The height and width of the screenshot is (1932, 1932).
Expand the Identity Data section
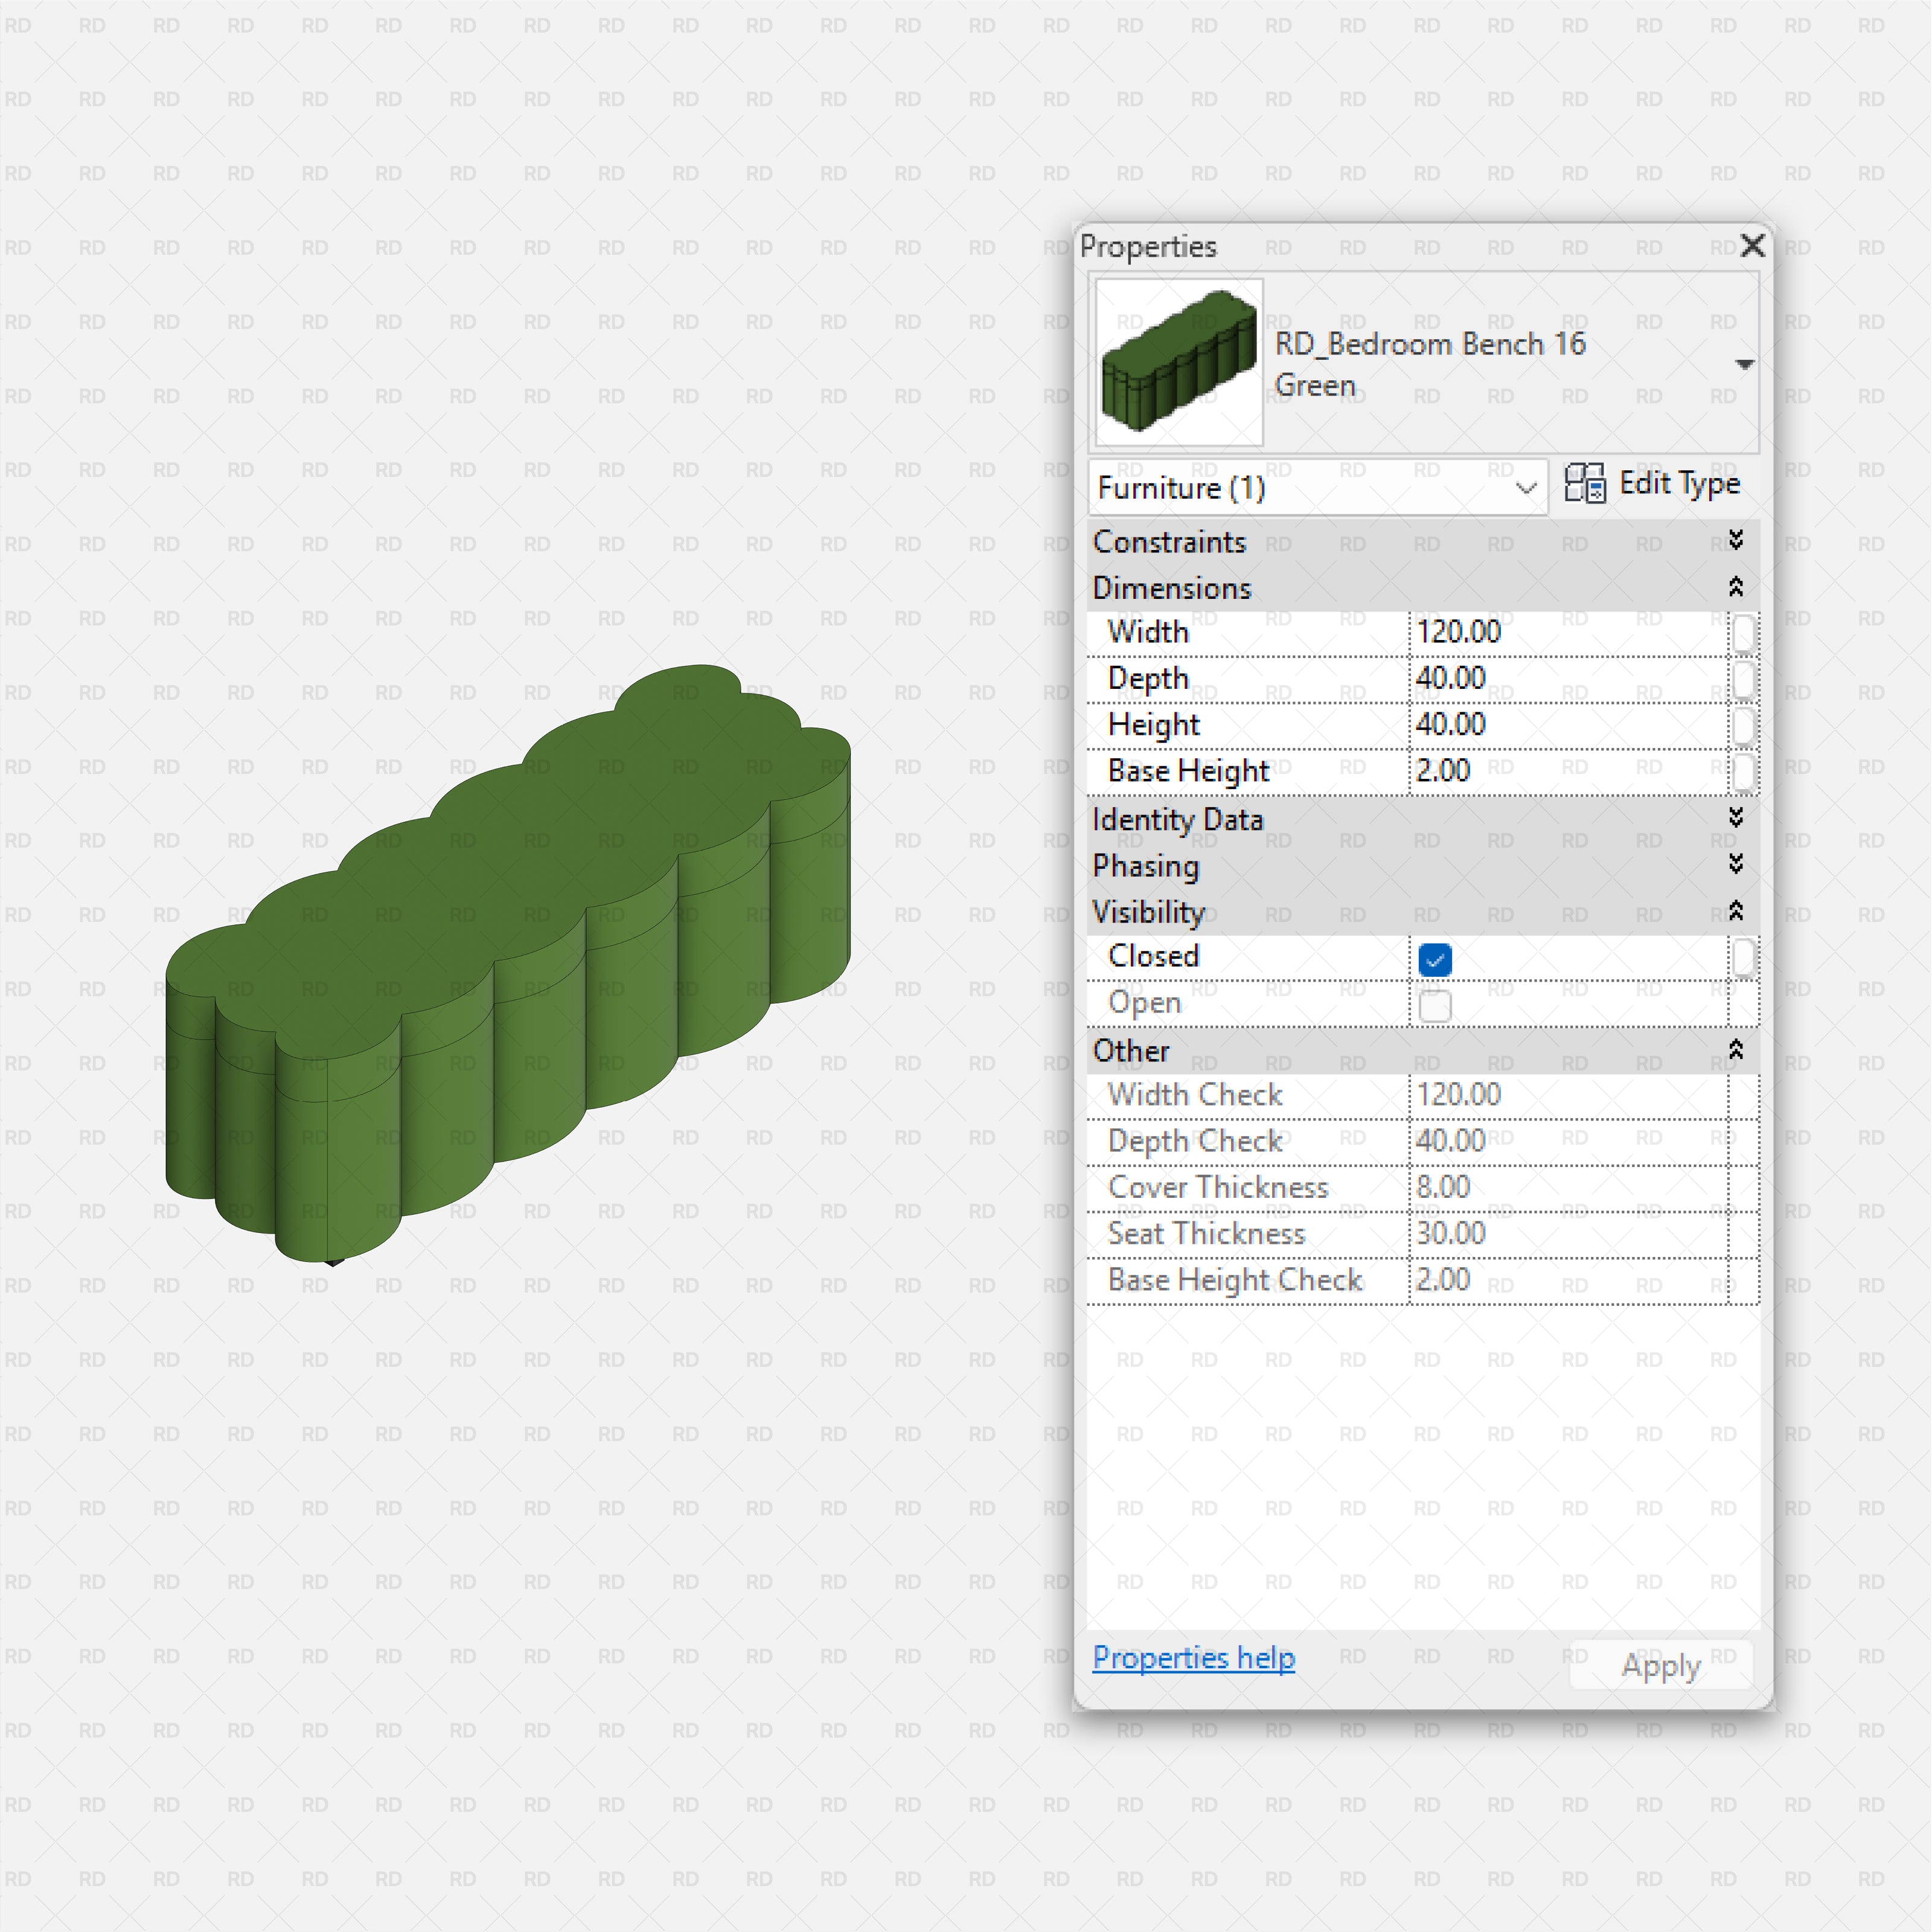tap(1736, 818)
